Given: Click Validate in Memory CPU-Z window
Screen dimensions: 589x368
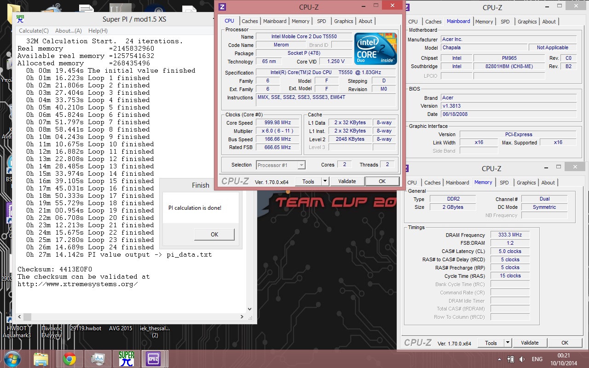Looking at the screenshot, I should point(530,343).
